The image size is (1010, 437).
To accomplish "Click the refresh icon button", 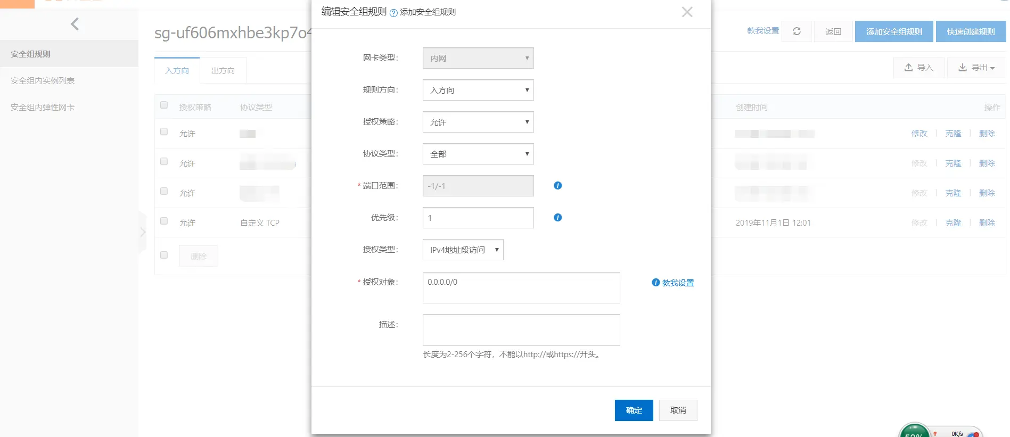I will (796, 31).
